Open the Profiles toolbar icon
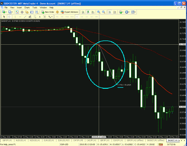187x146 pixels. (x=9, y=12)
